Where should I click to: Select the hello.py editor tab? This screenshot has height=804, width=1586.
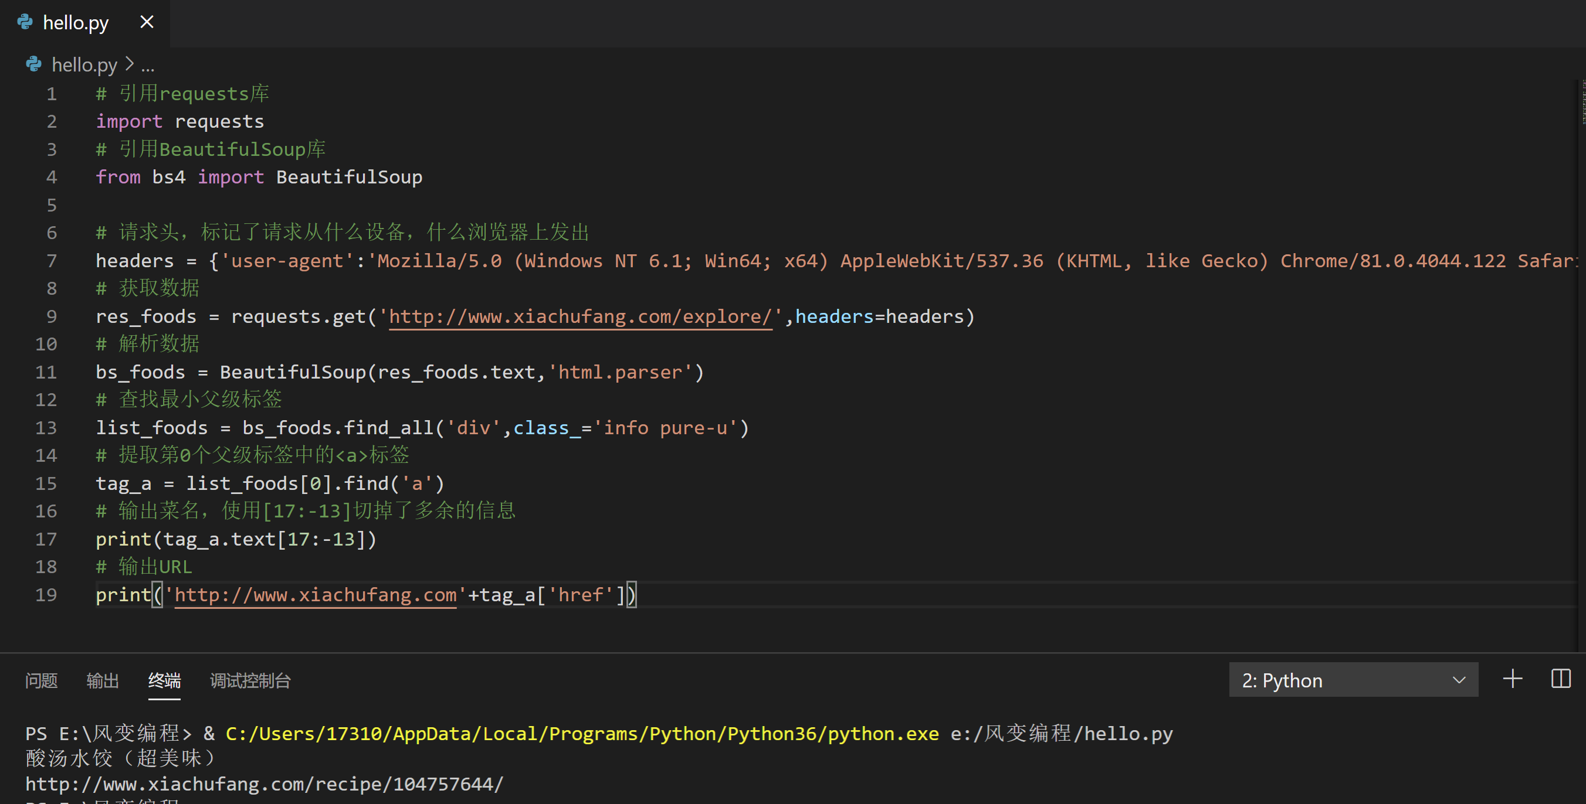(84, 23)
